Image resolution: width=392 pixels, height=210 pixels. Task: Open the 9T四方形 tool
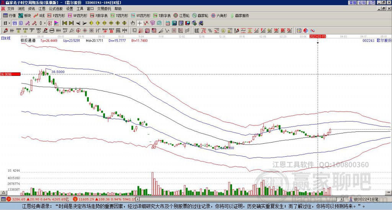(140, 15)
